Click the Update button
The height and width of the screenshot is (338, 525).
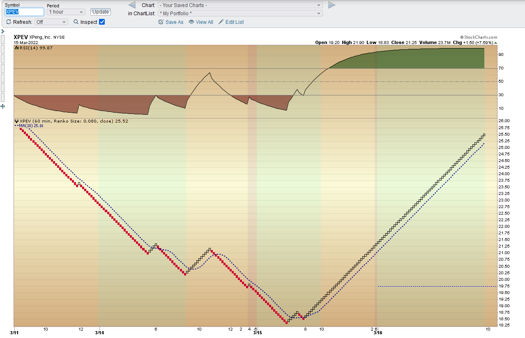[x=101, y=12]
